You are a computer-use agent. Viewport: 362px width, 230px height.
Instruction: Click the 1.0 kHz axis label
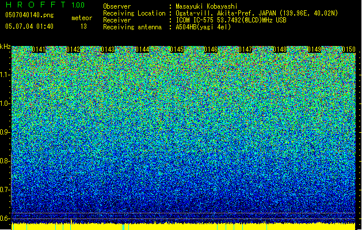(4, 103)
